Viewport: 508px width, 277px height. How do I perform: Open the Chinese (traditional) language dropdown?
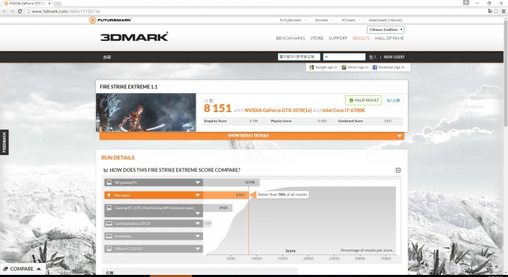coord(385,30)
